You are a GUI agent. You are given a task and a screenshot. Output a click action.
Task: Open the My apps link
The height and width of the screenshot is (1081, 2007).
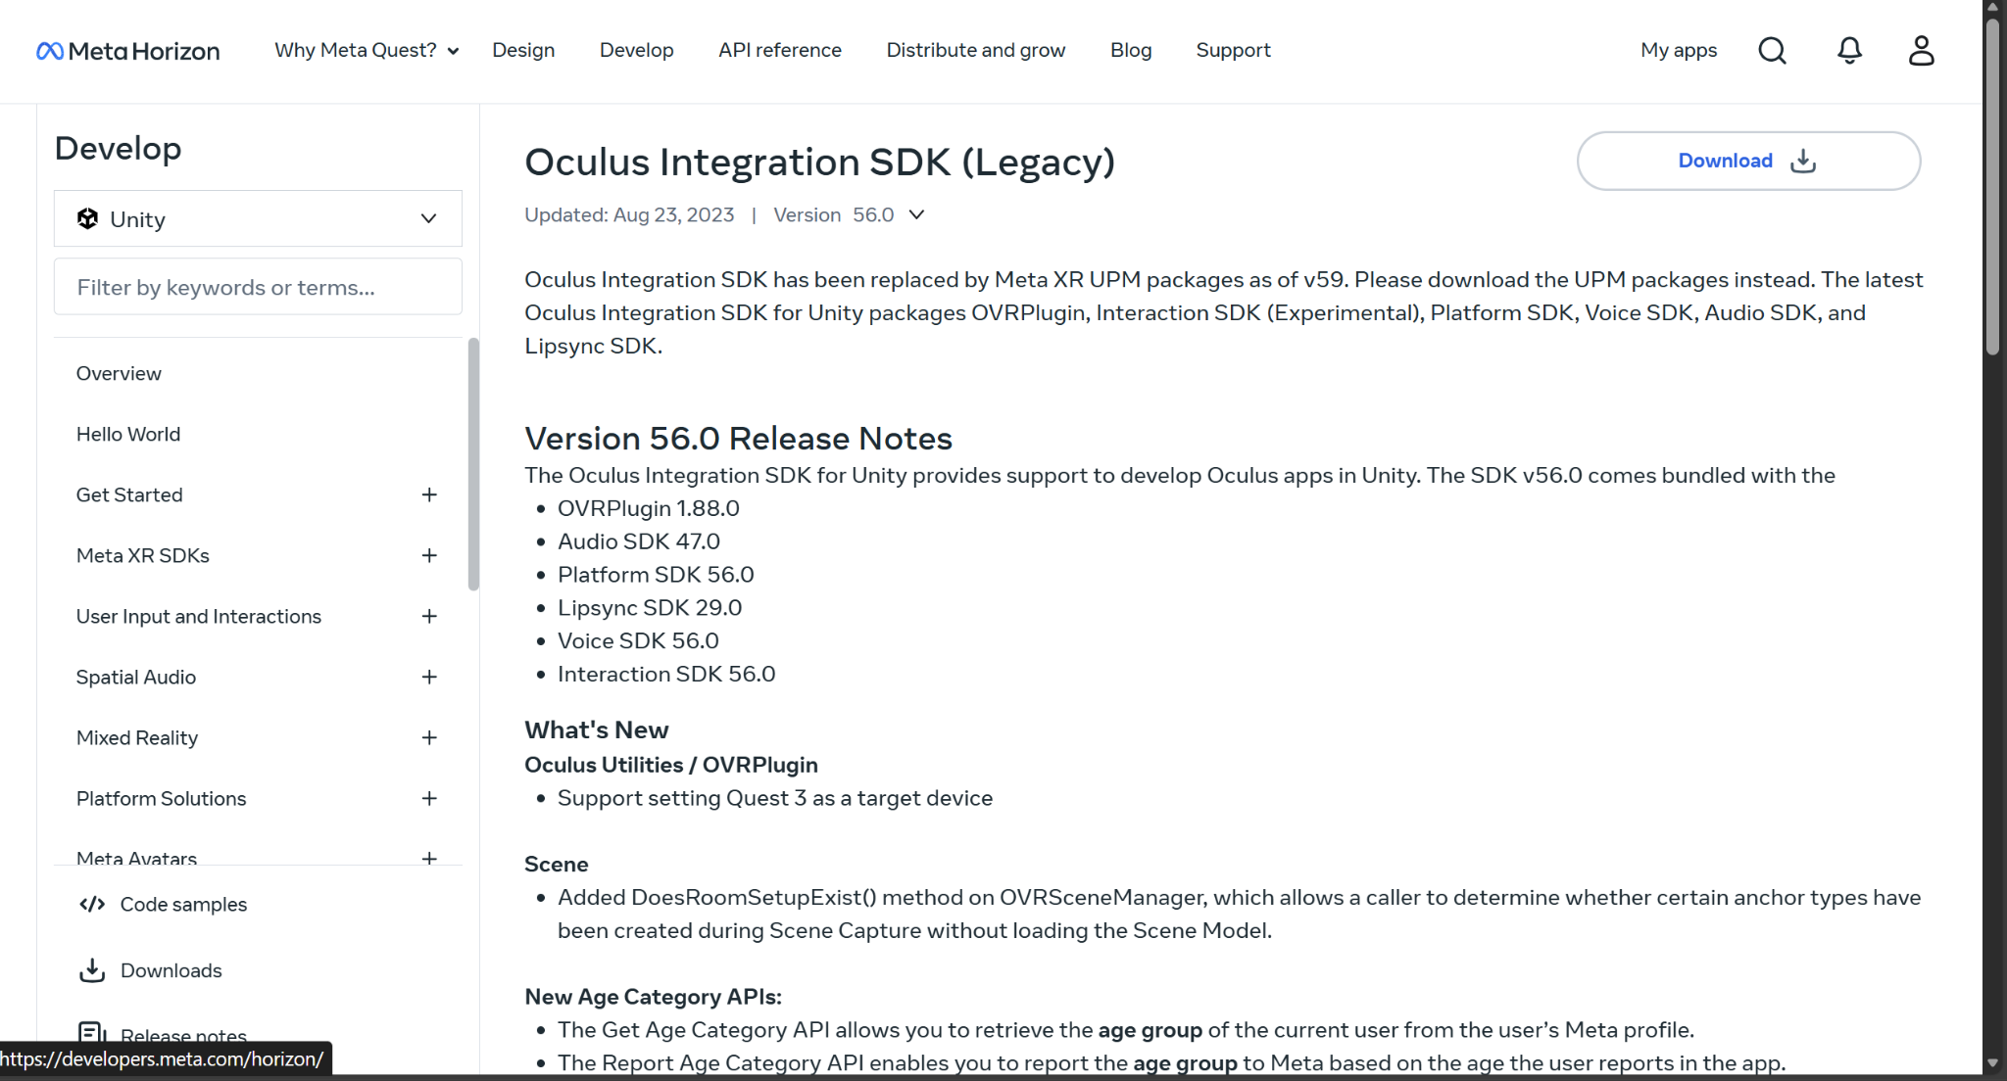click(x=1678, y=50)
